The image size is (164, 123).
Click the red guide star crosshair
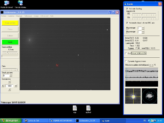57,65
